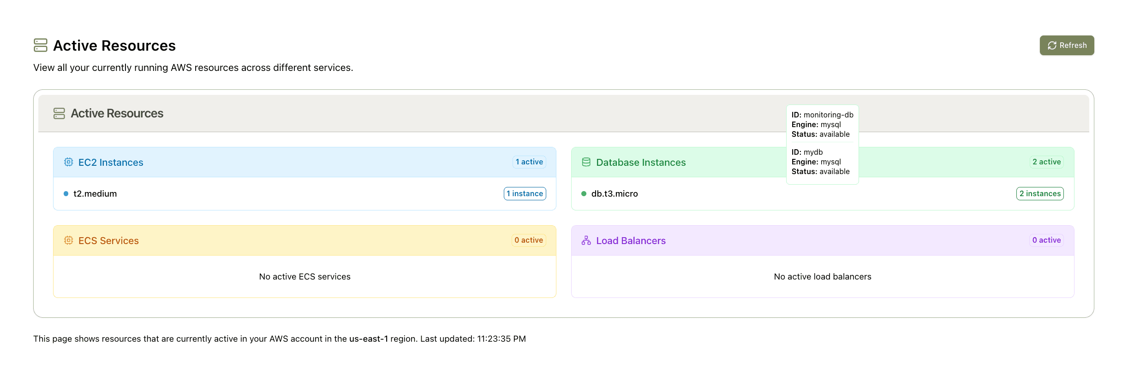
Task: Click the server icon beside the main Active Resources title
Action: click(x=41, y=45)
